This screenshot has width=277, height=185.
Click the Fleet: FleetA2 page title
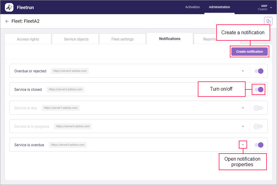26,21
